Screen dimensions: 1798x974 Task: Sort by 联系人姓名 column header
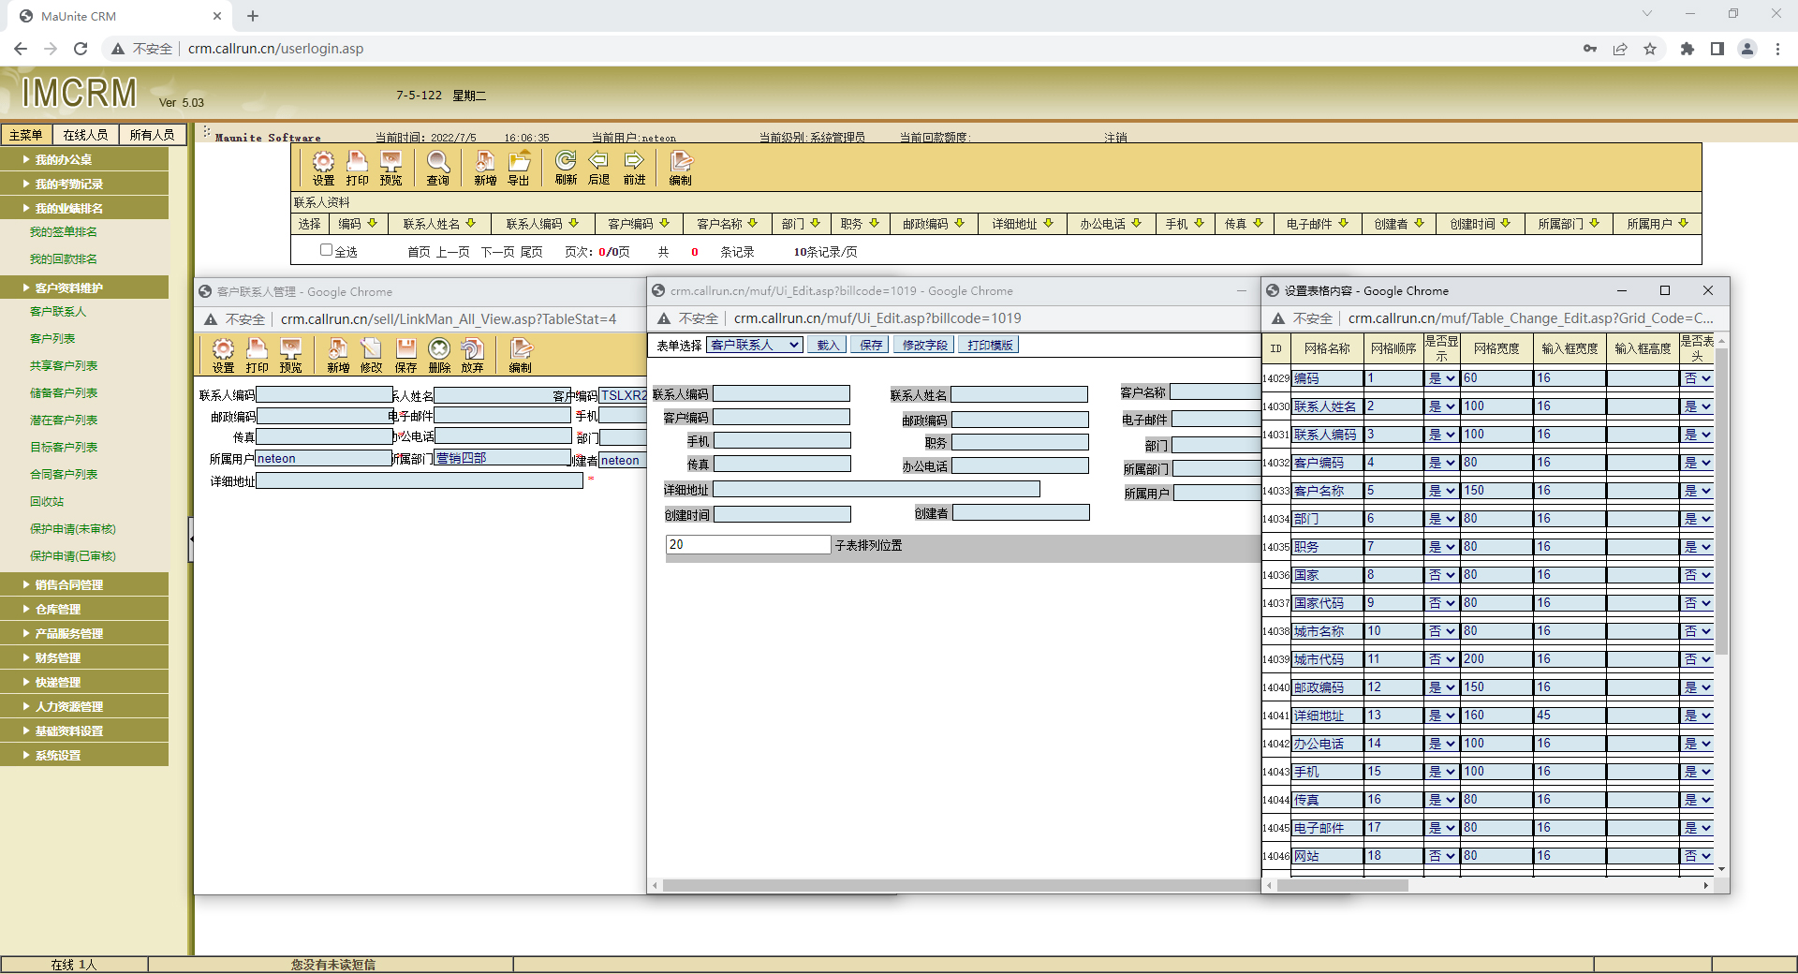[439, 224]
